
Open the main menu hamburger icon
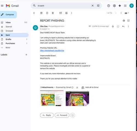2,6
